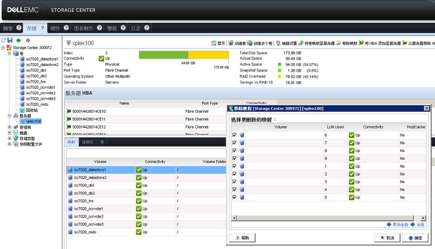The height and width of the screenshot is (249, 435).
Task: Expand the 快照配置文件 tree node
Action: tap(9, 144)
